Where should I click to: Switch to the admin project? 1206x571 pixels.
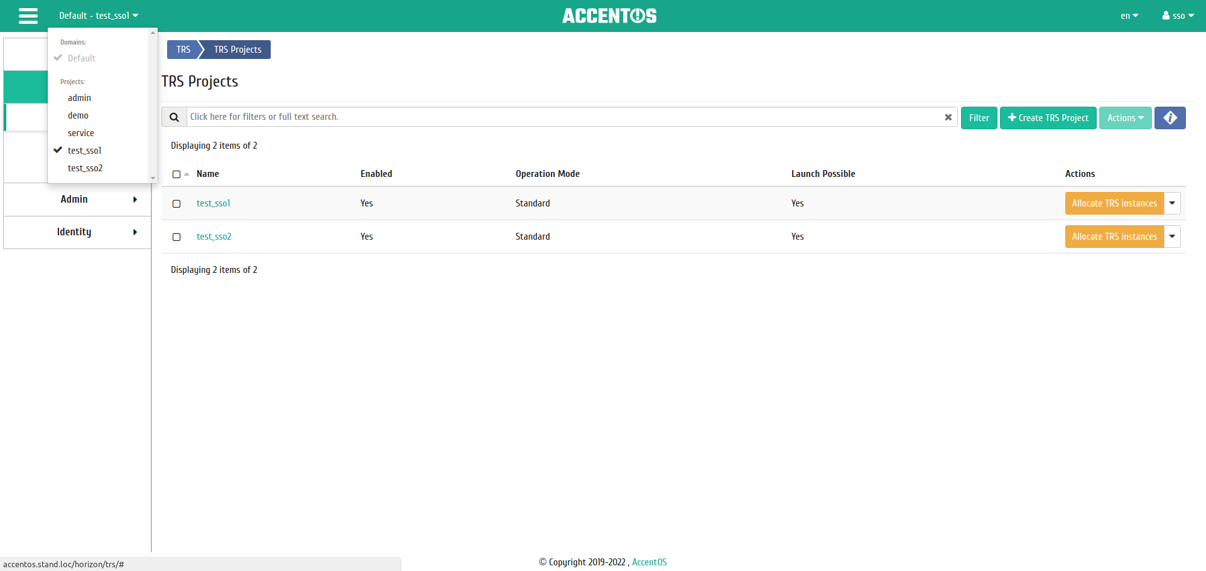(79, 98)
